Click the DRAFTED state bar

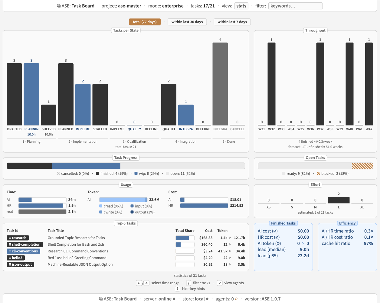click(x=14, y=94)
